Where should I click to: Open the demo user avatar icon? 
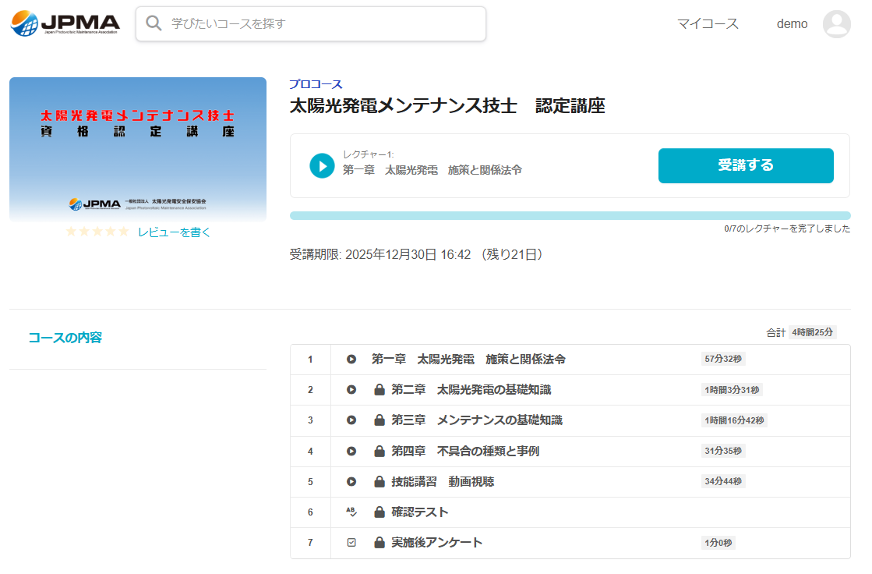pyautogui.click(x=836, y=24)
